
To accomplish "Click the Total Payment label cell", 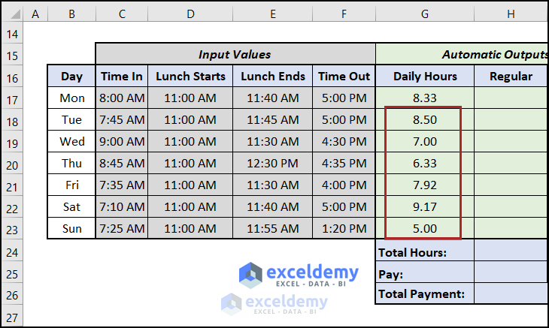I will (x=425, y=293).
